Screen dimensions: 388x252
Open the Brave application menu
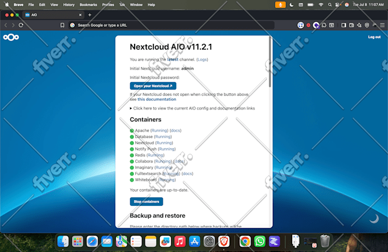coord(18,5)
